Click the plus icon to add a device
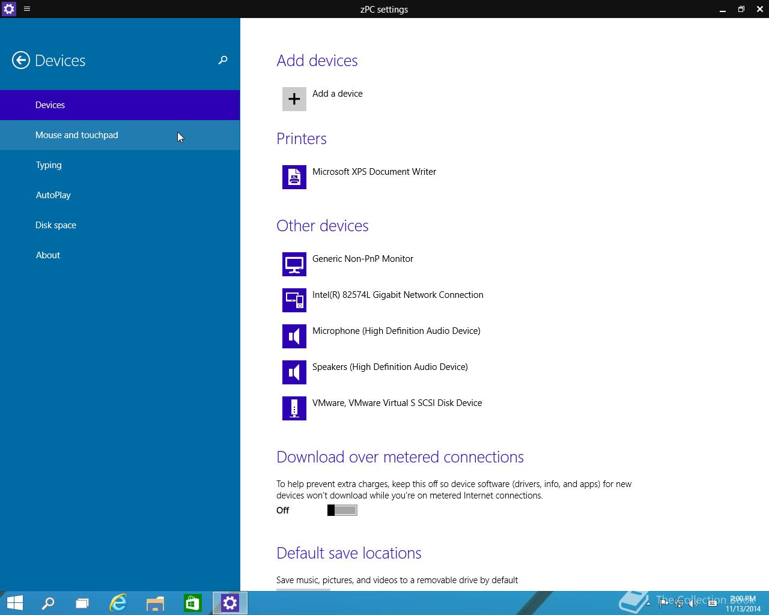This screenshot has height=615, width=769. pyautogui.click(x=294, y=99)
